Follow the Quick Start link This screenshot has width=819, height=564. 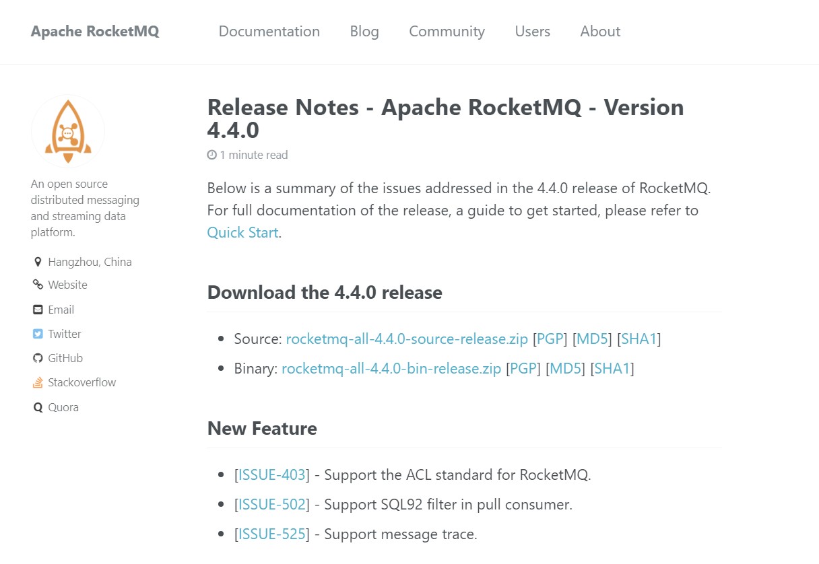(x=242, y=233)
